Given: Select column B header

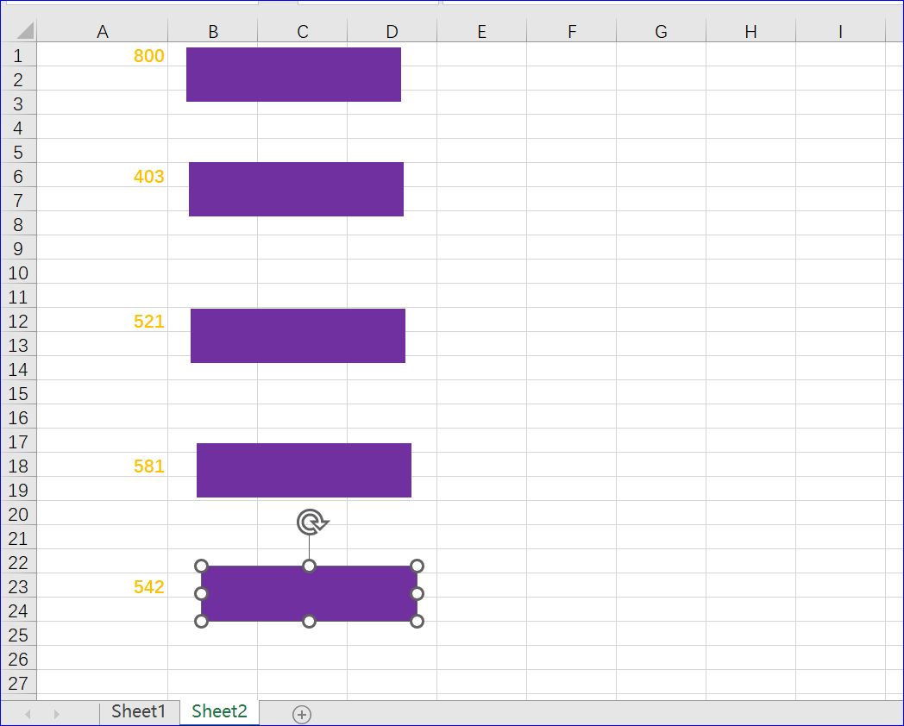Looking at the screenshot, I should pos(213,31).
